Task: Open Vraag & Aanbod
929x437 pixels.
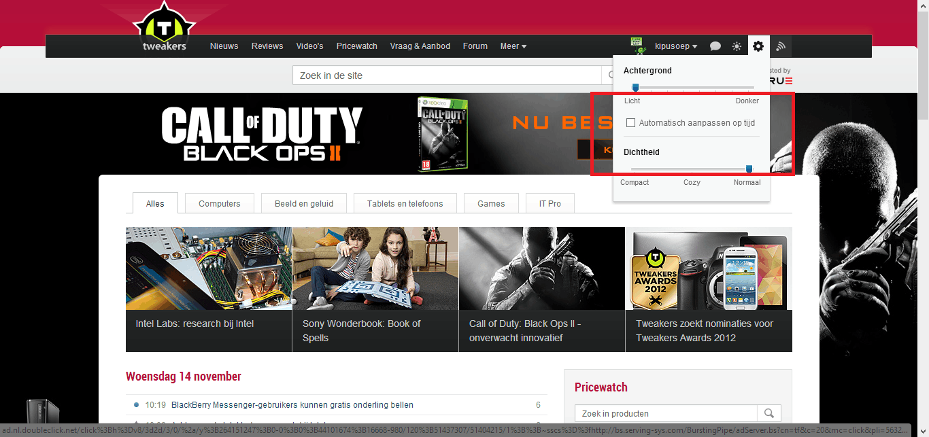Action: [x=420, y=46]
